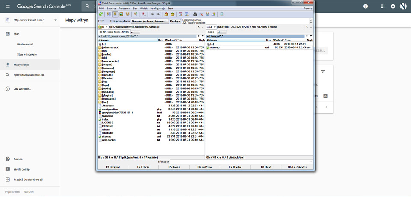The image size is (411, 197).
Task: Click the F5 Kopiuj button
Action: pos(174,167)
